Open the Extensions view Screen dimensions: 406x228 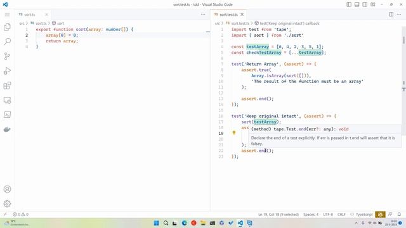pos(7,85)
